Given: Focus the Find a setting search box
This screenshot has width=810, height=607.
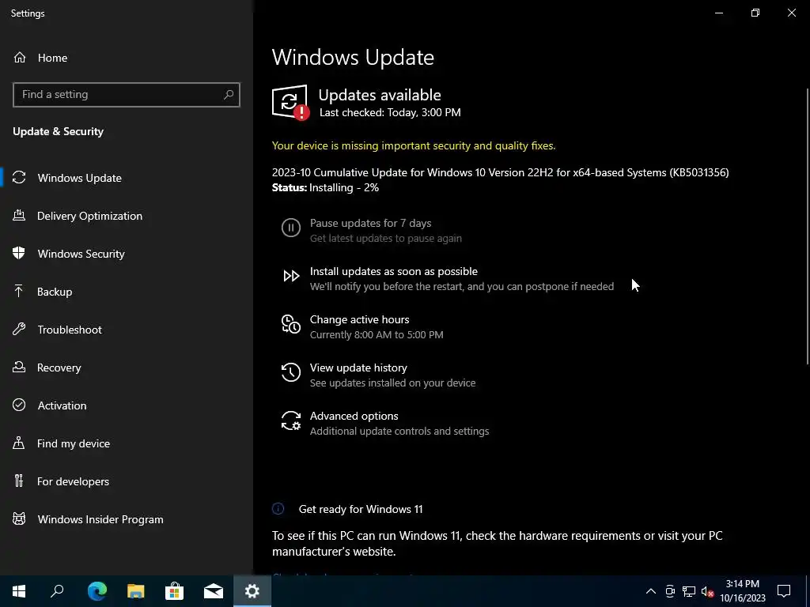Looking at the screenshot, I should pyautogui.click(x=126, y=95).
